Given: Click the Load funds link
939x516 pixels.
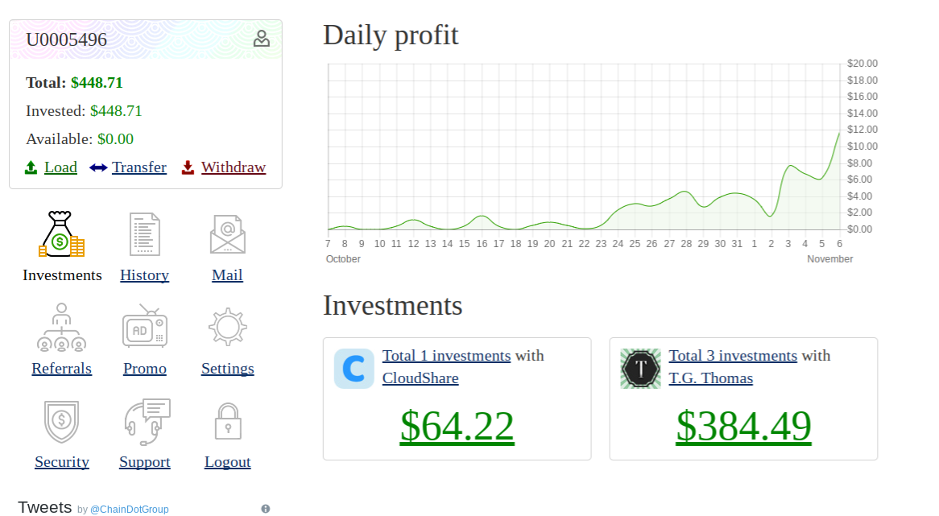Looking at the screenshot, I should coord(60,167).
